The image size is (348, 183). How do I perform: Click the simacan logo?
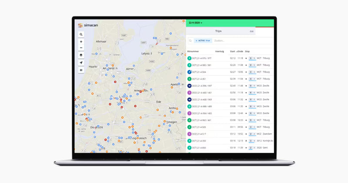[x=88, y=25]
